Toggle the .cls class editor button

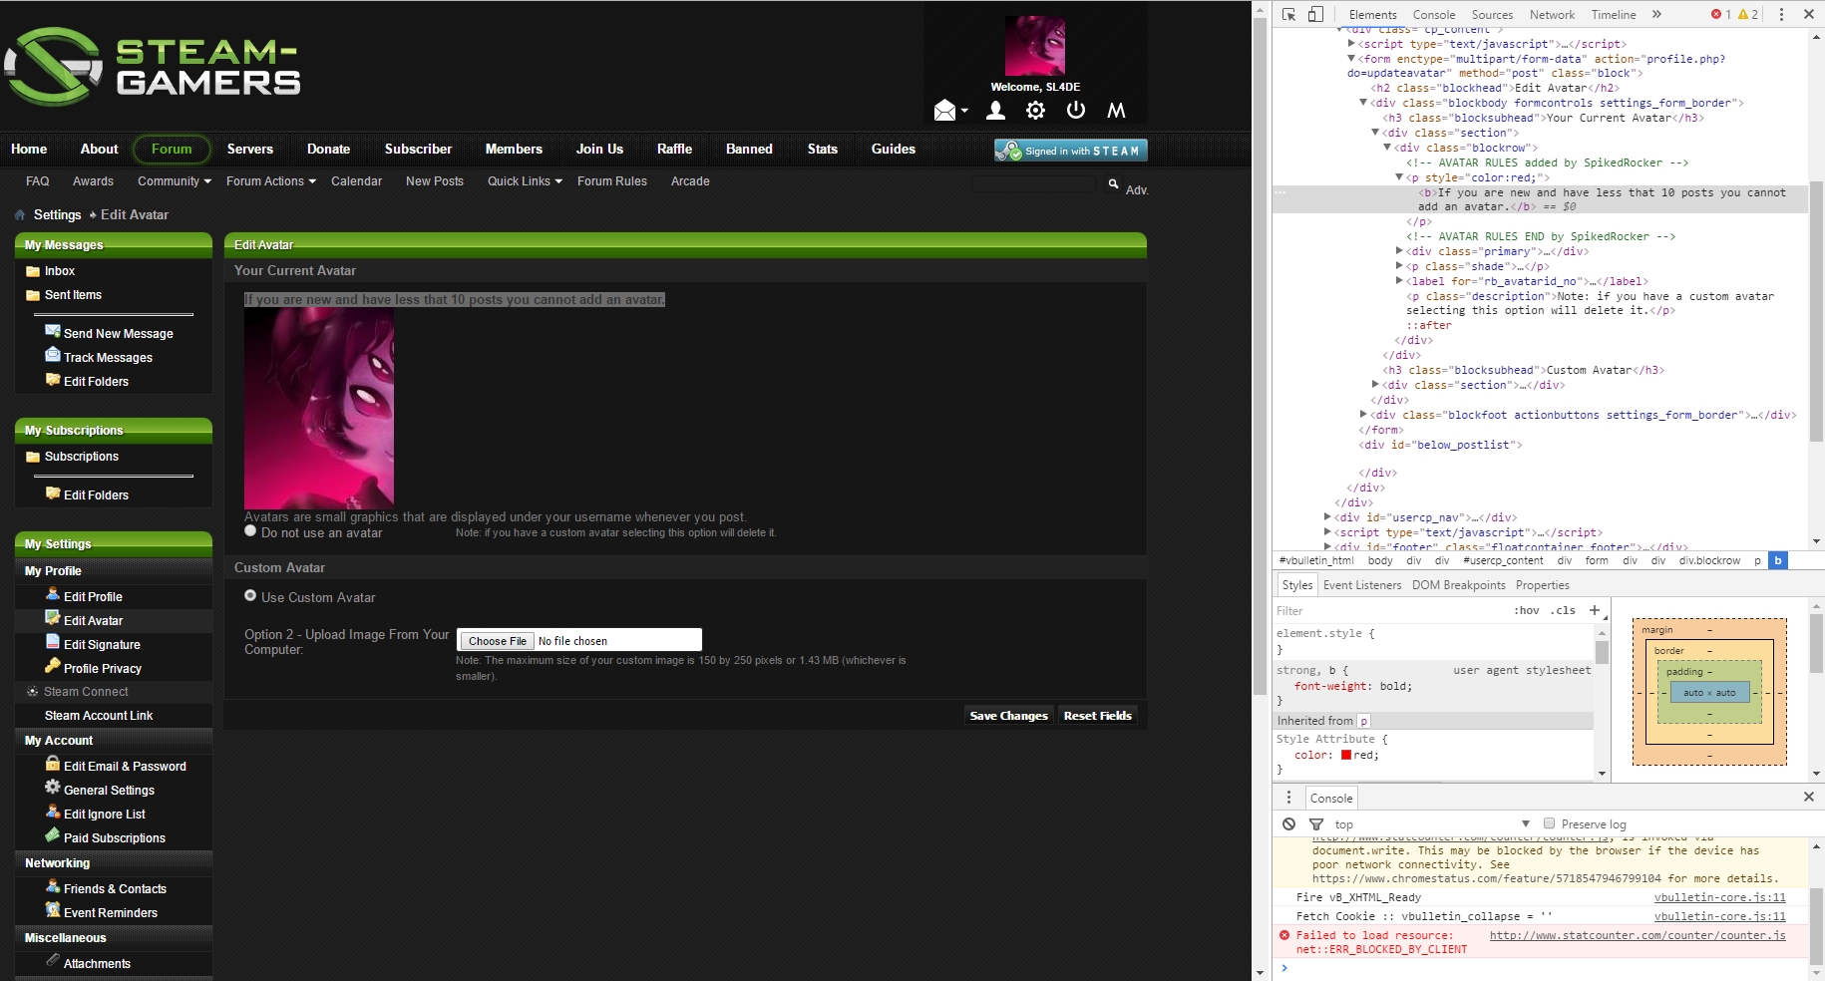(1564, 610)
